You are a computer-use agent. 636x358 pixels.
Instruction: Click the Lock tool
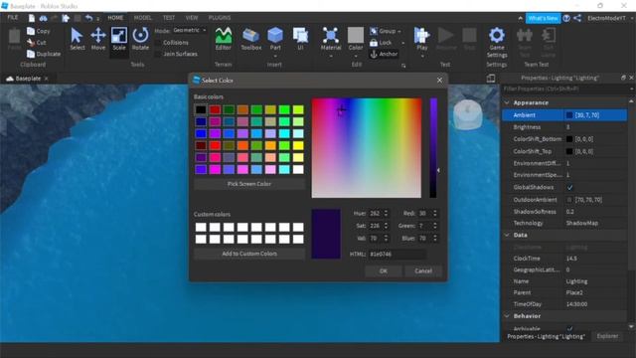pos(381,43)
